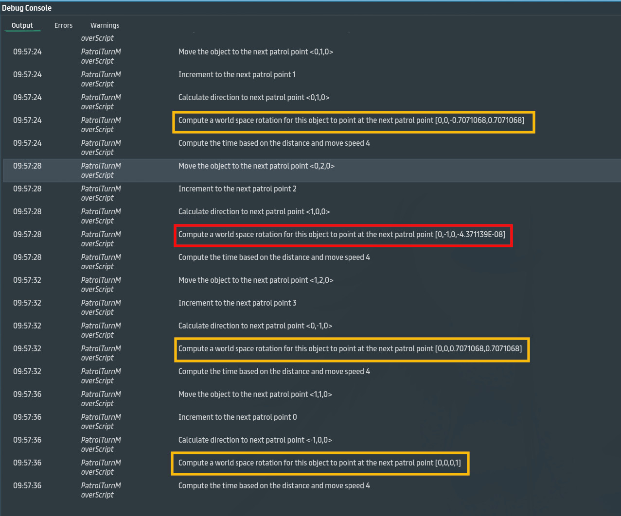This screenshot has width=621, height=516.
Task: Click the Debug Console title bar
Action: point(27,7)
